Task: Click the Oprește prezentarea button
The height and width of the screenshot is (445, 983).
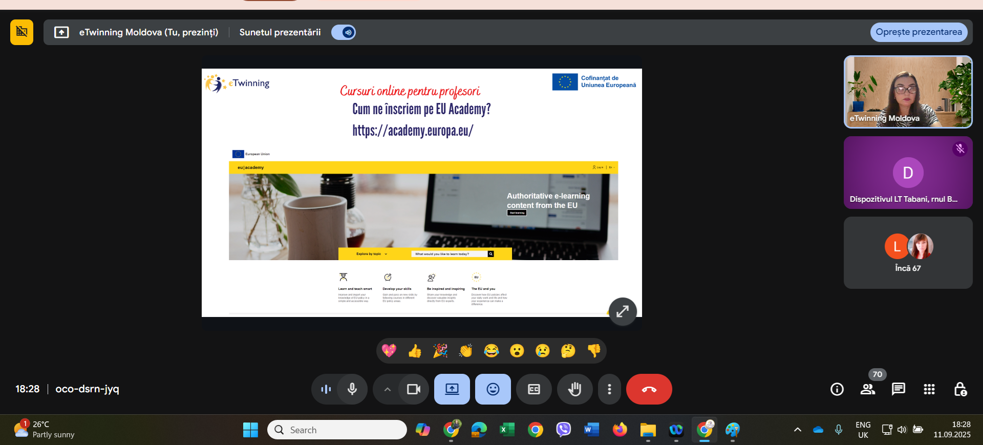Action: tap(918, 32)
